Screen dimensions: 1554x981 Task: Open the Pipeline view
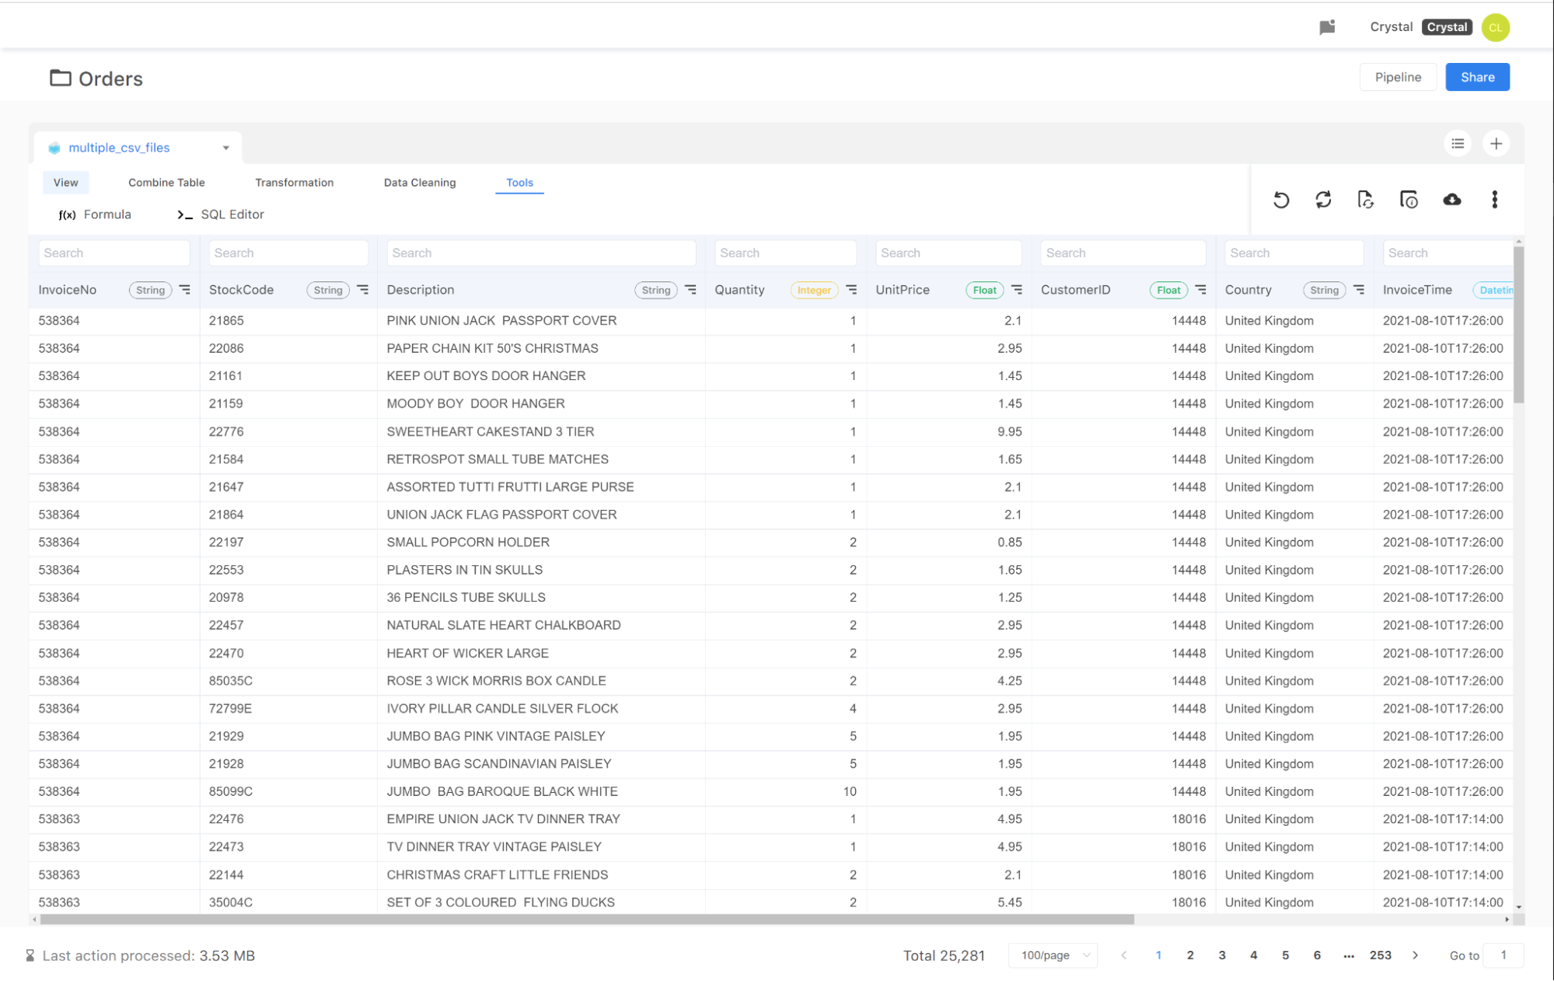tap(1397, 76)
